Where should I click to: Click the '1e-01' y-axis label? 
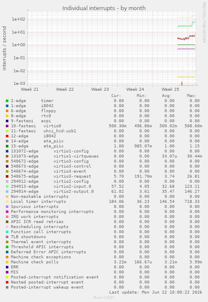tap(19, 58)
